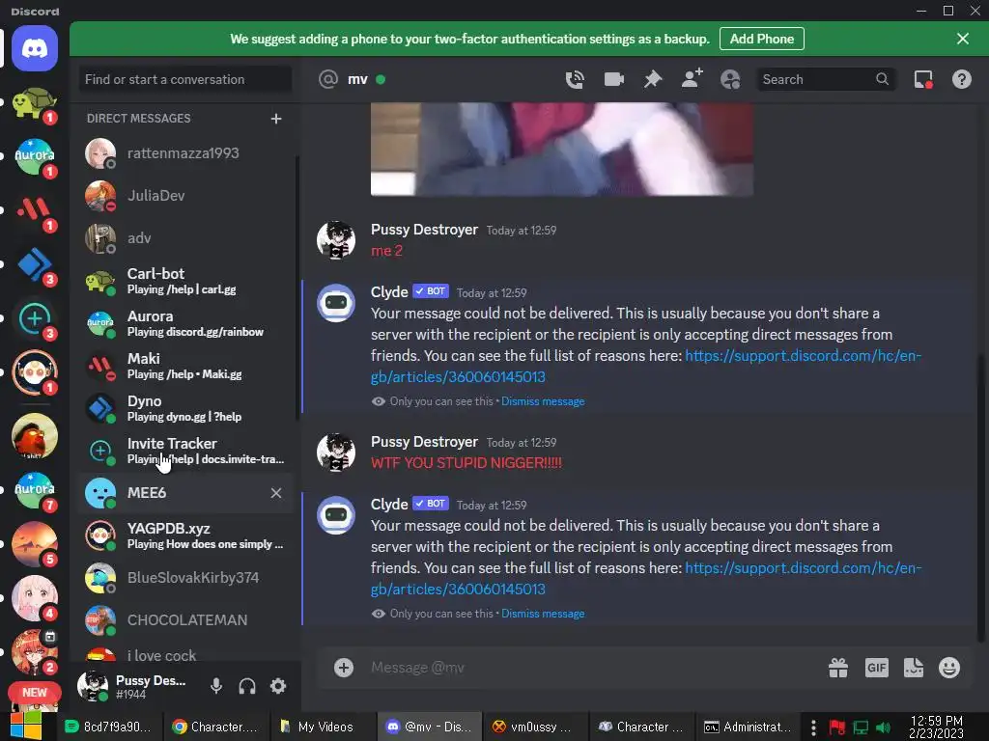The image size is (989, 741).
Task: Open the sunset landscape server icon
Action: 35,544
